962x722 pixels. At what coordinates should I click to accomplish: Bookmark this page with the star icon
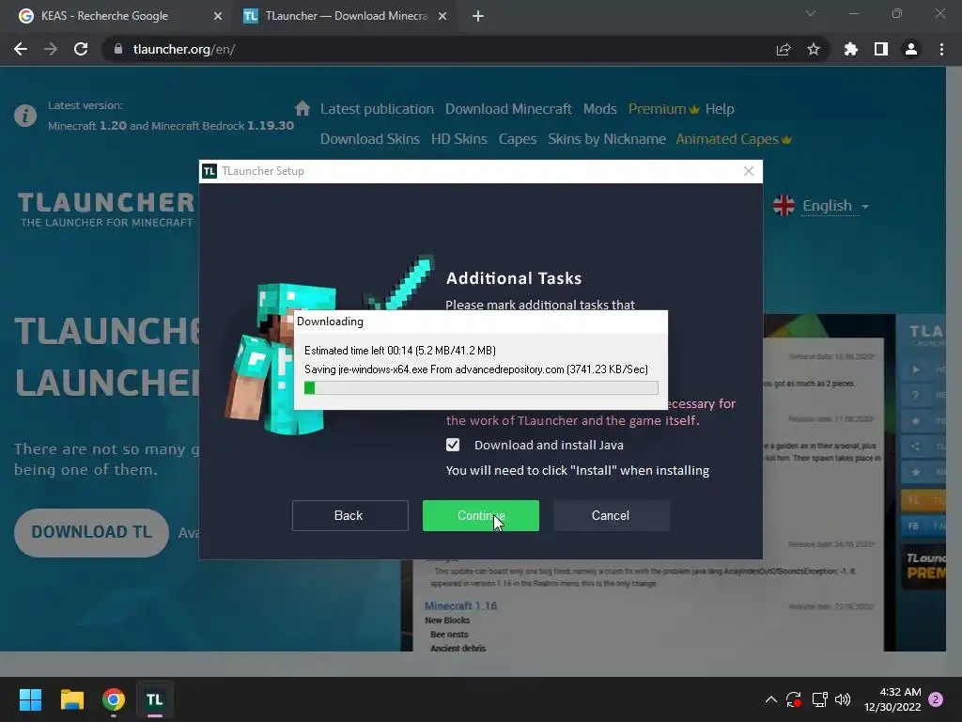pos(814,49)
